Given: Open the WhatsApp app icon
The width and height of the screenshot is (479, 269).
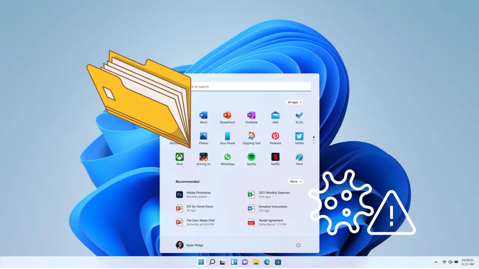Looking at the screenshot, I should click(227, 157).
